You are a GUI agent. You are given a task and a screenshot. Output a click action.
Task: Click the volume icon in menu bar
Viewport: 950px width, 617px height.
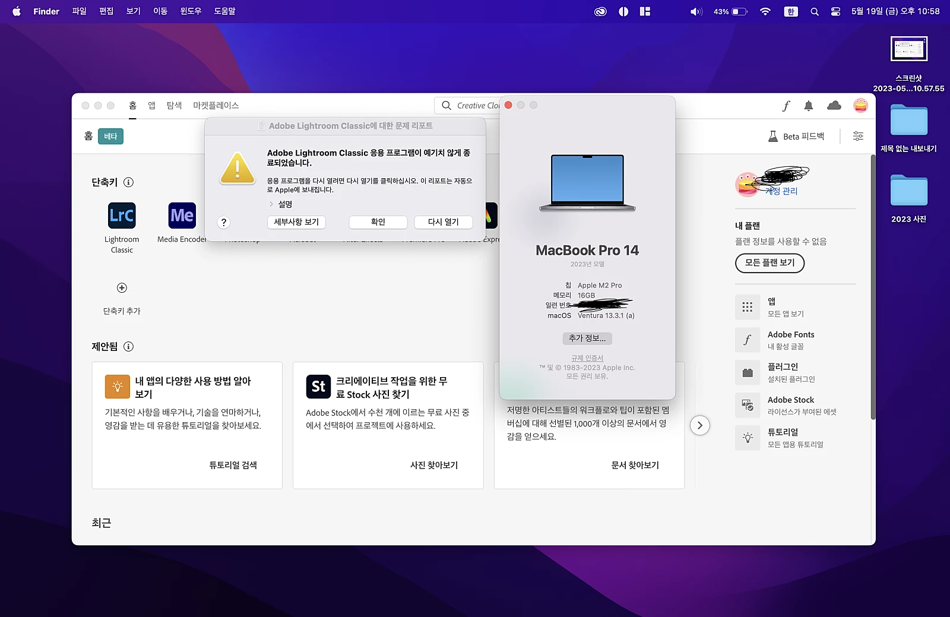click(x=696, y=11)
